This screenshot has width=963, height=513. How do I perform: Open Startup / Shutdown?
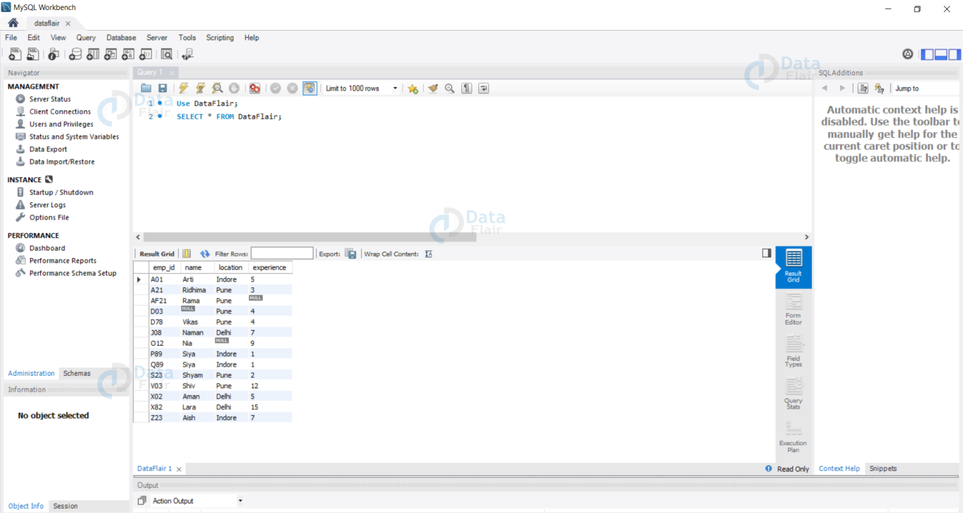click(x=61, y=192)
